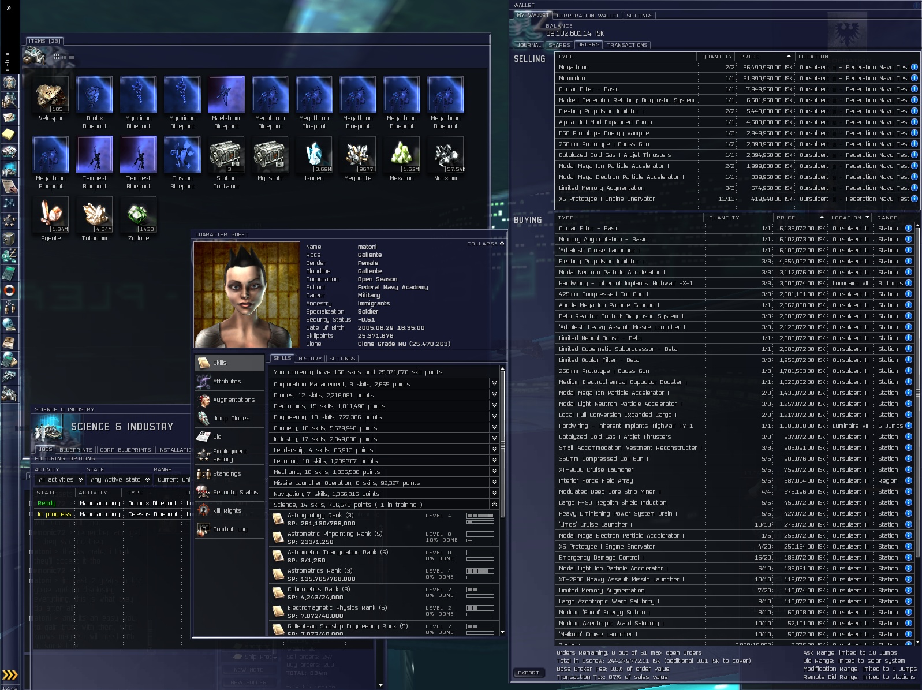Open the wallet Journal tab
Viewport: 922px width, 690px height.
(x=529, y=45)
